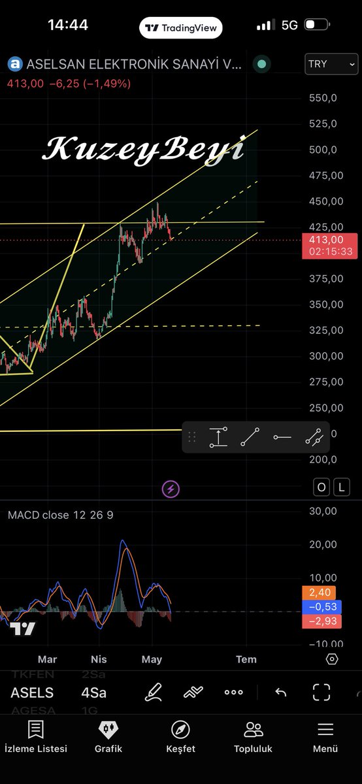Viewport: 362px width, 784px height.
Task: Tap the TradingView logo on chart
Action: pos(23,629)
